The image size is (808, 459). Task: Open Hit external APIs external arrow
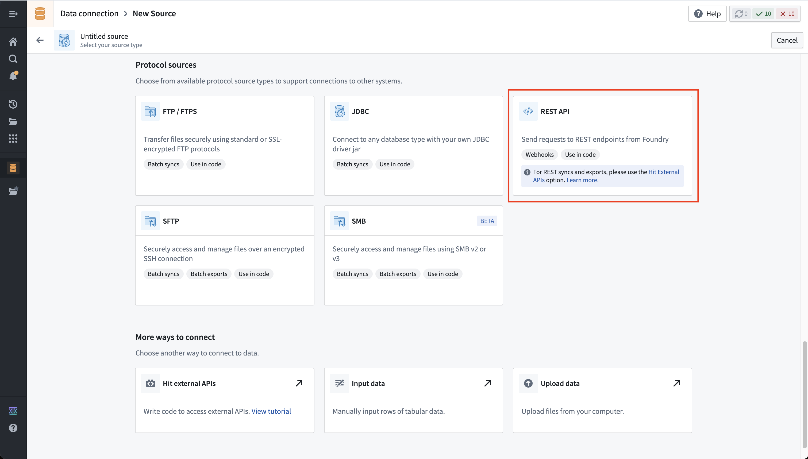299,383
